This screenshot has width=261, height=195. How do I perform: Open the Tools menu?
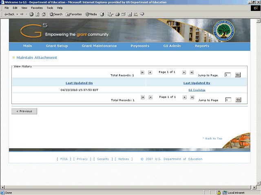[50, 8]
